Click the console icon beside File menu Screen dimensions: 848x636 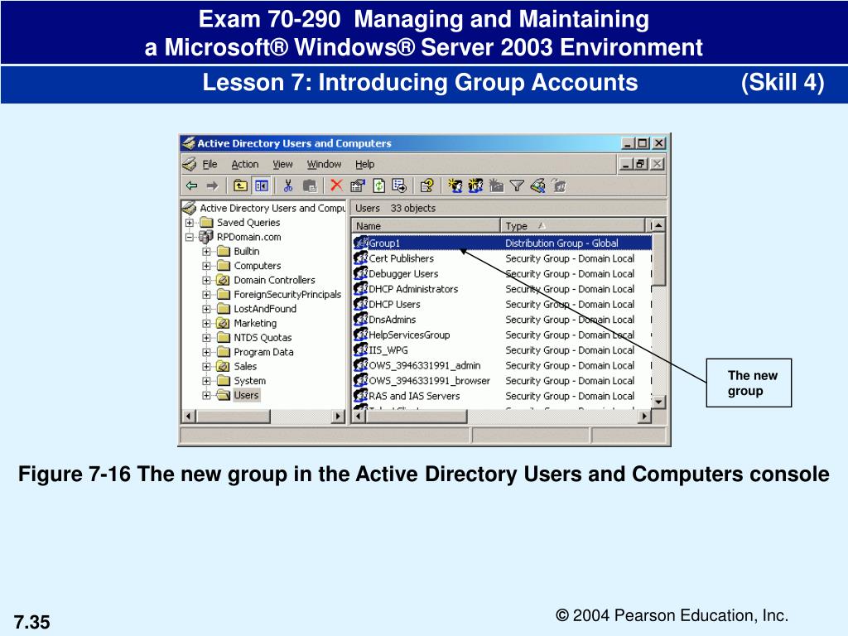[190, 164]
